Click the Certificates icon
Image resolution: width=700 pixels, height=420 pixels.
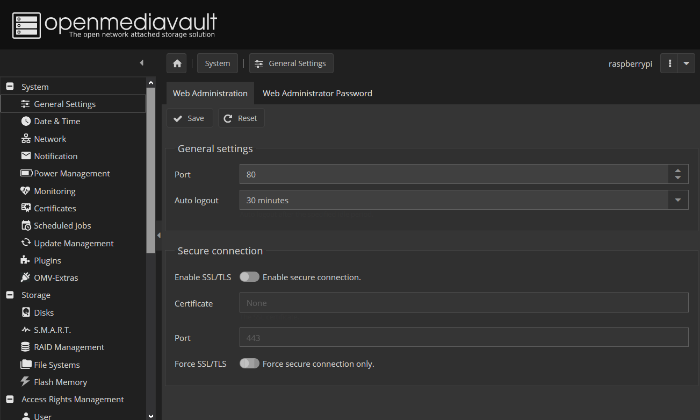click(x=26, y=208)
